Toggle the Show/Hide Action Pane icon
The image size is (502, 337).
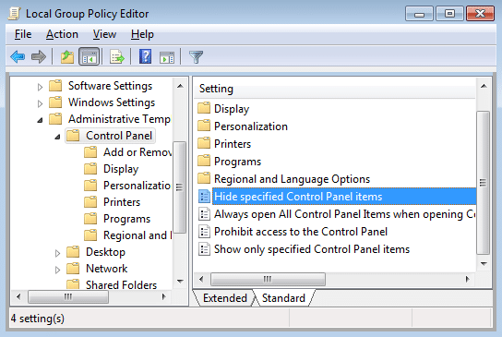tap(167, 57)
